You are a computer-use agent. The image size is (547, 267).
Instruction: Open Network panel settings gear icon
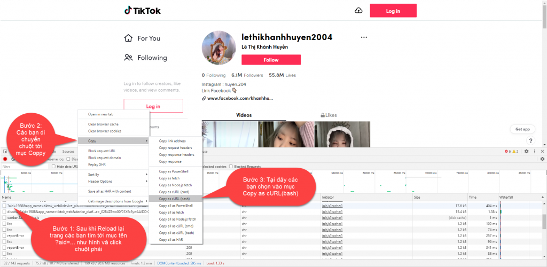pyautogui.click(x=542, y=159)
